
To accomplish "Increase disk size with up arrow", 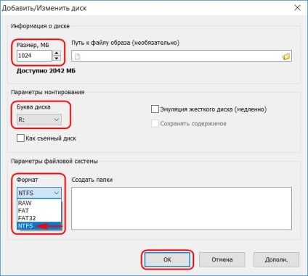I will click(x=57, y=53).
